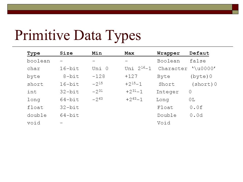
Task: Click the char type entry
Action: tap(34, 69)
